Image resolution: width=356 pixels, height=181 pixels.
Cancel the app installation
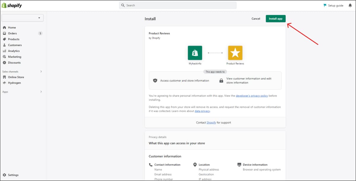point(256,19)
